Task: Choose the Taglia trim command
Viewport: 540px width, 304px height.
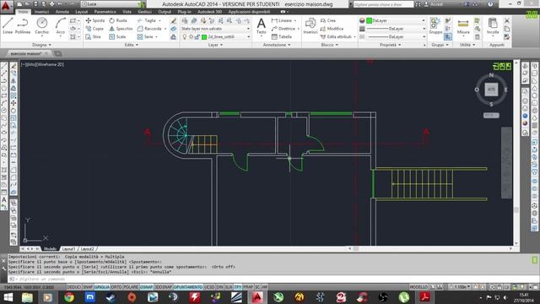Action: pyautogui.click(x=147, y=20)
